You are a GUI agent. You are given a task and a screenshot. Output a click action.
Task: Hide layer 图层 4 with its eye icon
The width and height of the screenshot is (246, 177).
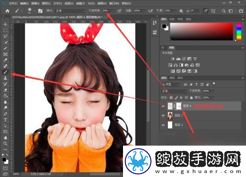click(163, 106)
